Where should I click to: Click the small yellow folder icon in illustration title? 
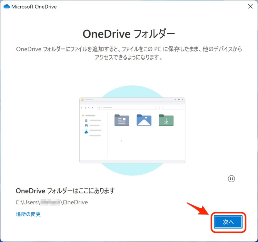click(x=83, y=100)
